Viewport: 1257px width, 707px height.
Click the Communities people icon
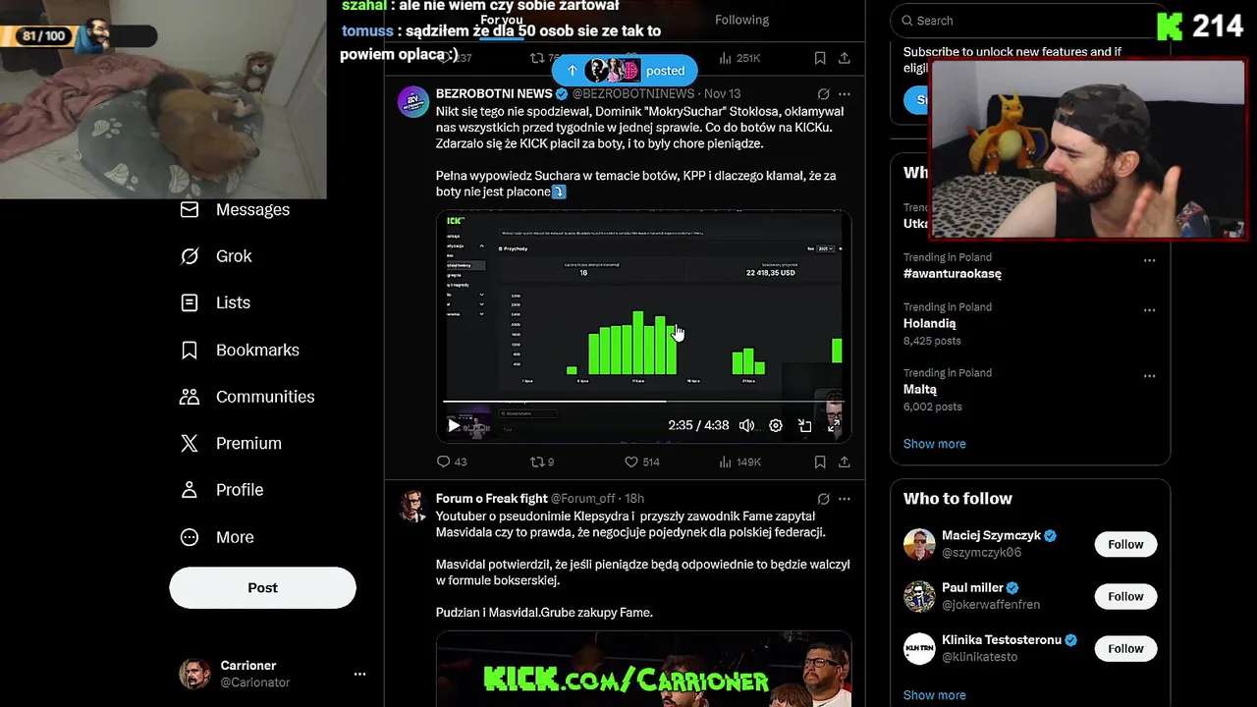pos(190,397)
